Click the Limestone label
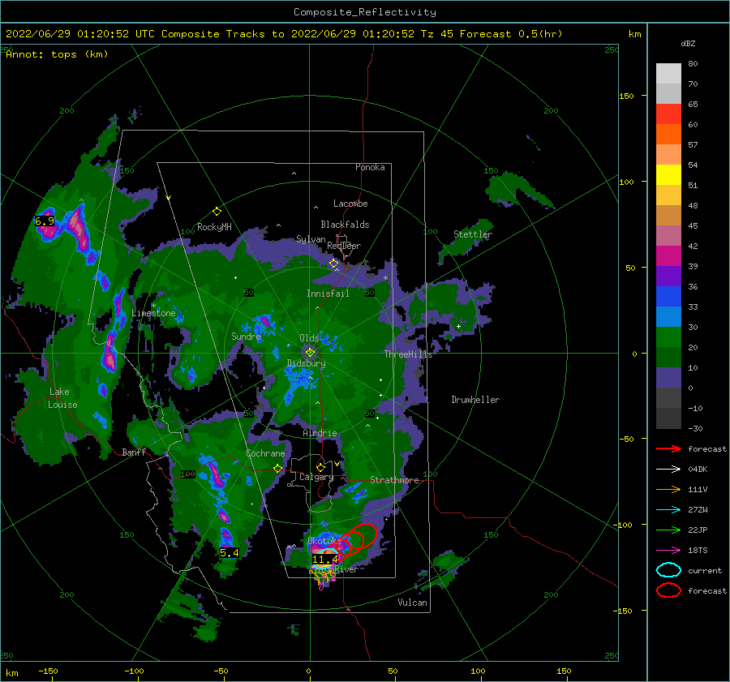730x682 pixels. pos(153,313)
